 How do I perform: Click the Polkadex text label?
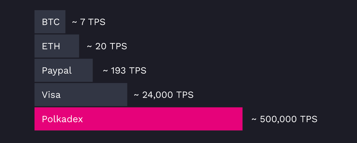pyautogui.click(x=62, y=119)
